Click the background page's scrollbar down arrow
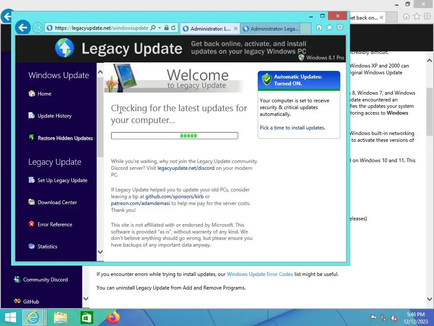The height and width of the screenshot is (326, 434). click(430, 299)
